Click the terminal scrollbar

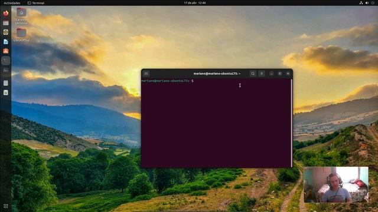[x=291, y=123]
